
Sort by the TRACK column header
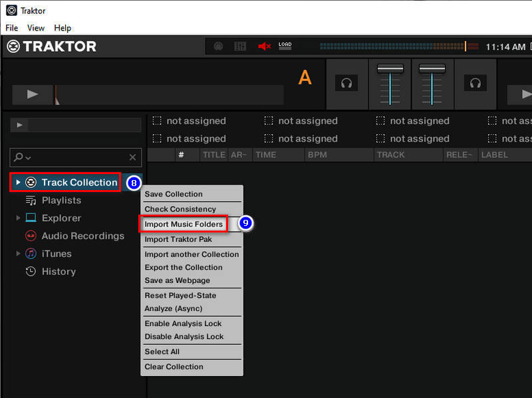(x=409, y=155)
